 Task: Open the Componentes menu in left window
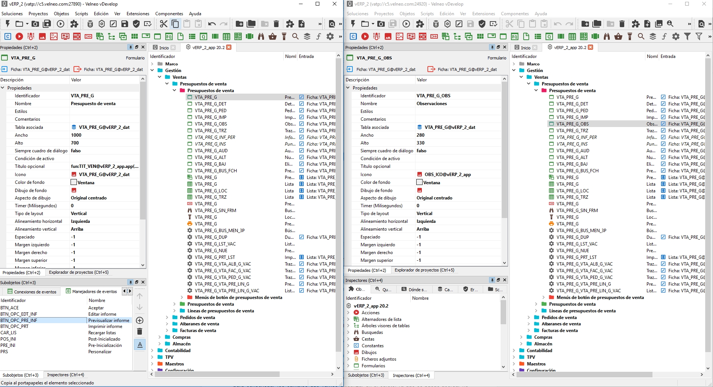[x=169, y=14]
